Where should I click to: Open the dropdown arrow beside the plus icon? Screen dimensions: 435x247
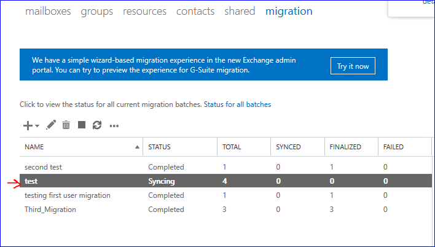coord(37,126)
